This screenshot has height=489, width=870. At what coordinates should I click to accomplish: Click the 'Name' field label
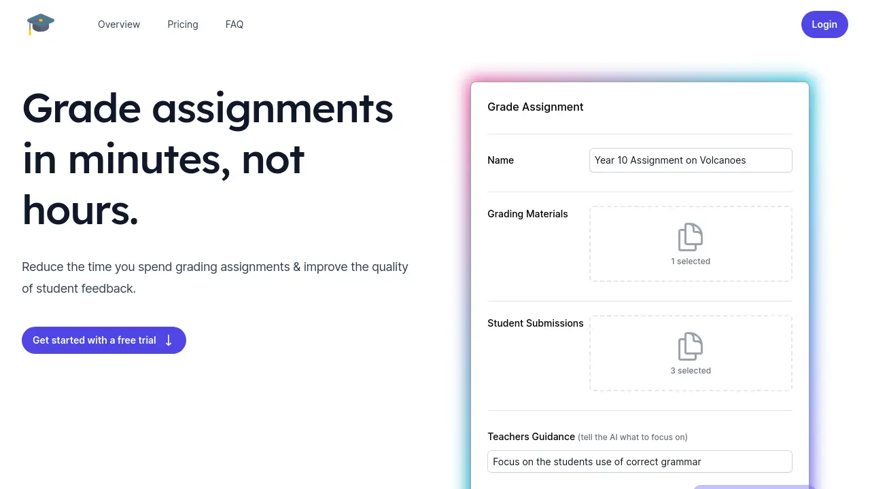501,160
